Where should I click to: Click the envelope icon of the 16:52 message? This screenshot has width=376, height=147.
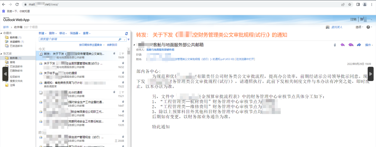tap(41, 64)
